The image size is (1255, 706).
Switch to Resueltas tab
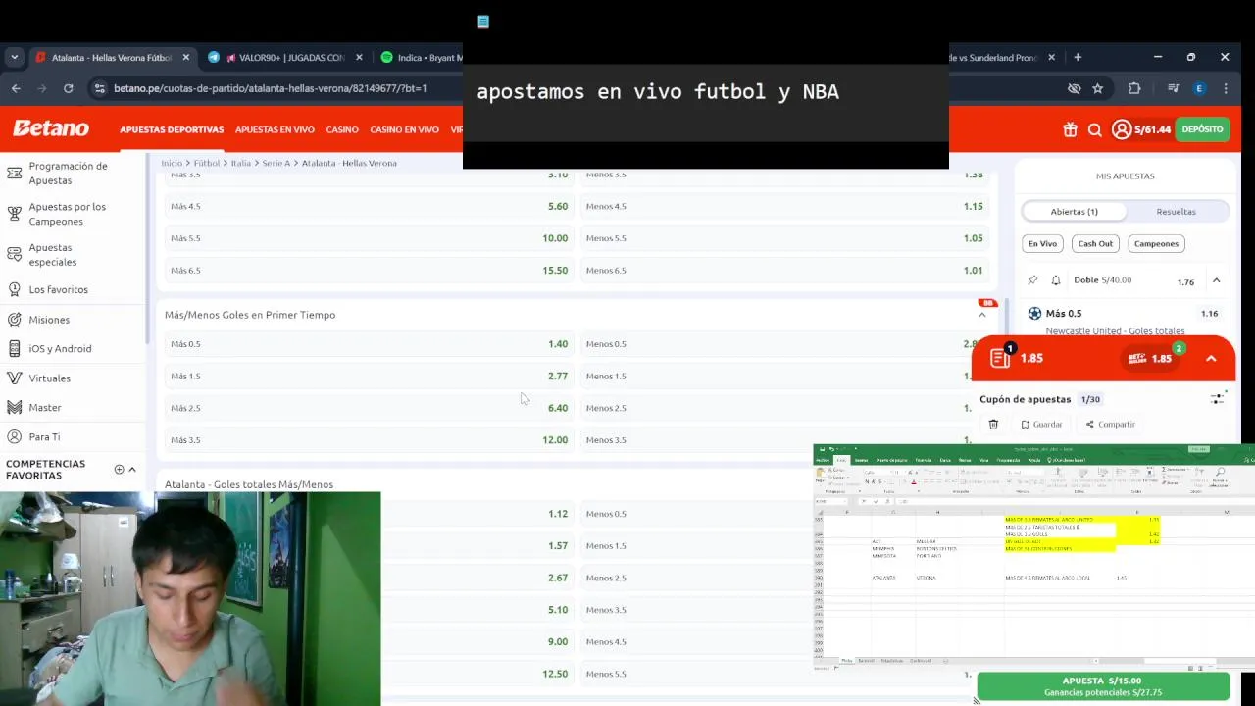click(x=1176, y=211)
